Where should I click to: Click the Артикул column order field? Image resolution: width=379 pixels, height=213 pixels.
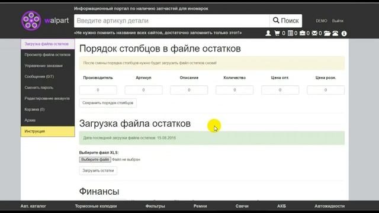143,90
